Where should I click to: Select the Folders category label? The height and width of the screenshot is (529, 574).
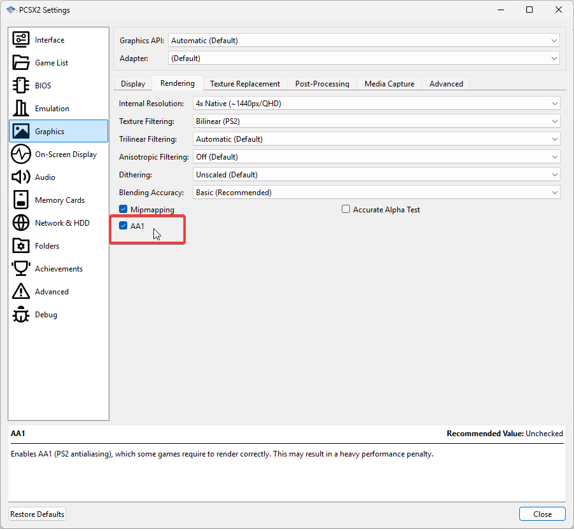47,246
